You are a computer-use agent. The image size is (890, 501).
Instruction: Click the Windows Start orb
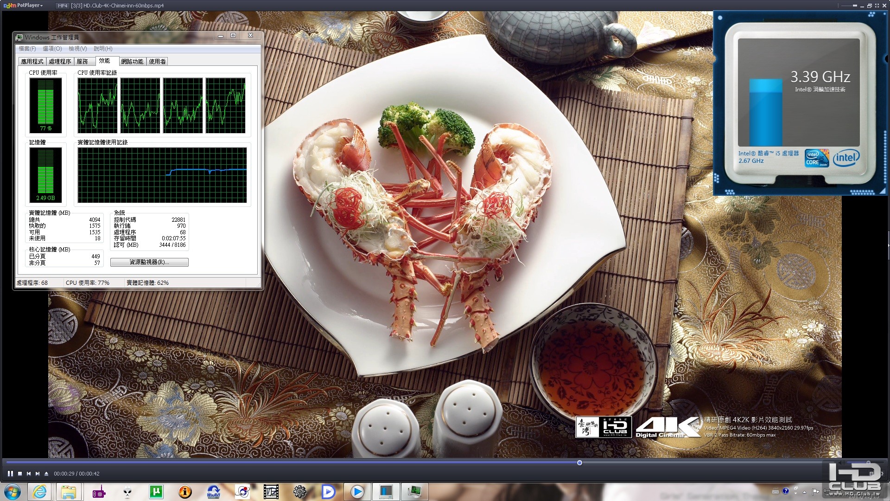[x=13, y=492]
